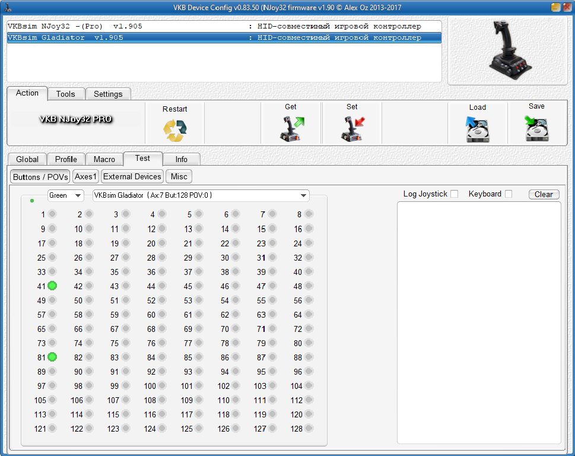The height and width of the screenshot is (456, 575).
Task: Click the indicator LED for button 75
Action: (x=126, y=343)
